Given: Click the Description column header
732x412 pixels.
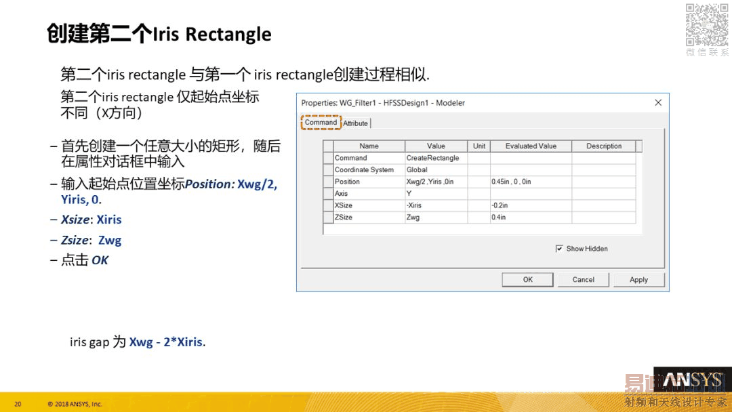Looking at the screenshot, I should (x=604, y=146).
